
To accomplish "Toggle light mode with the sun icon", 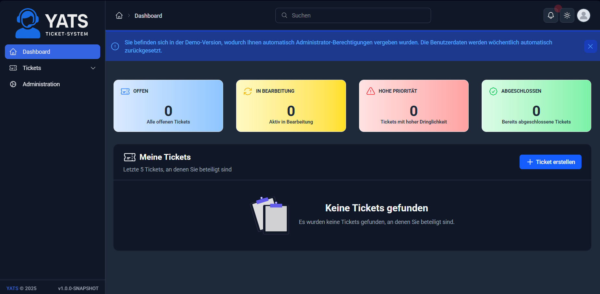I will click(567, 15).
